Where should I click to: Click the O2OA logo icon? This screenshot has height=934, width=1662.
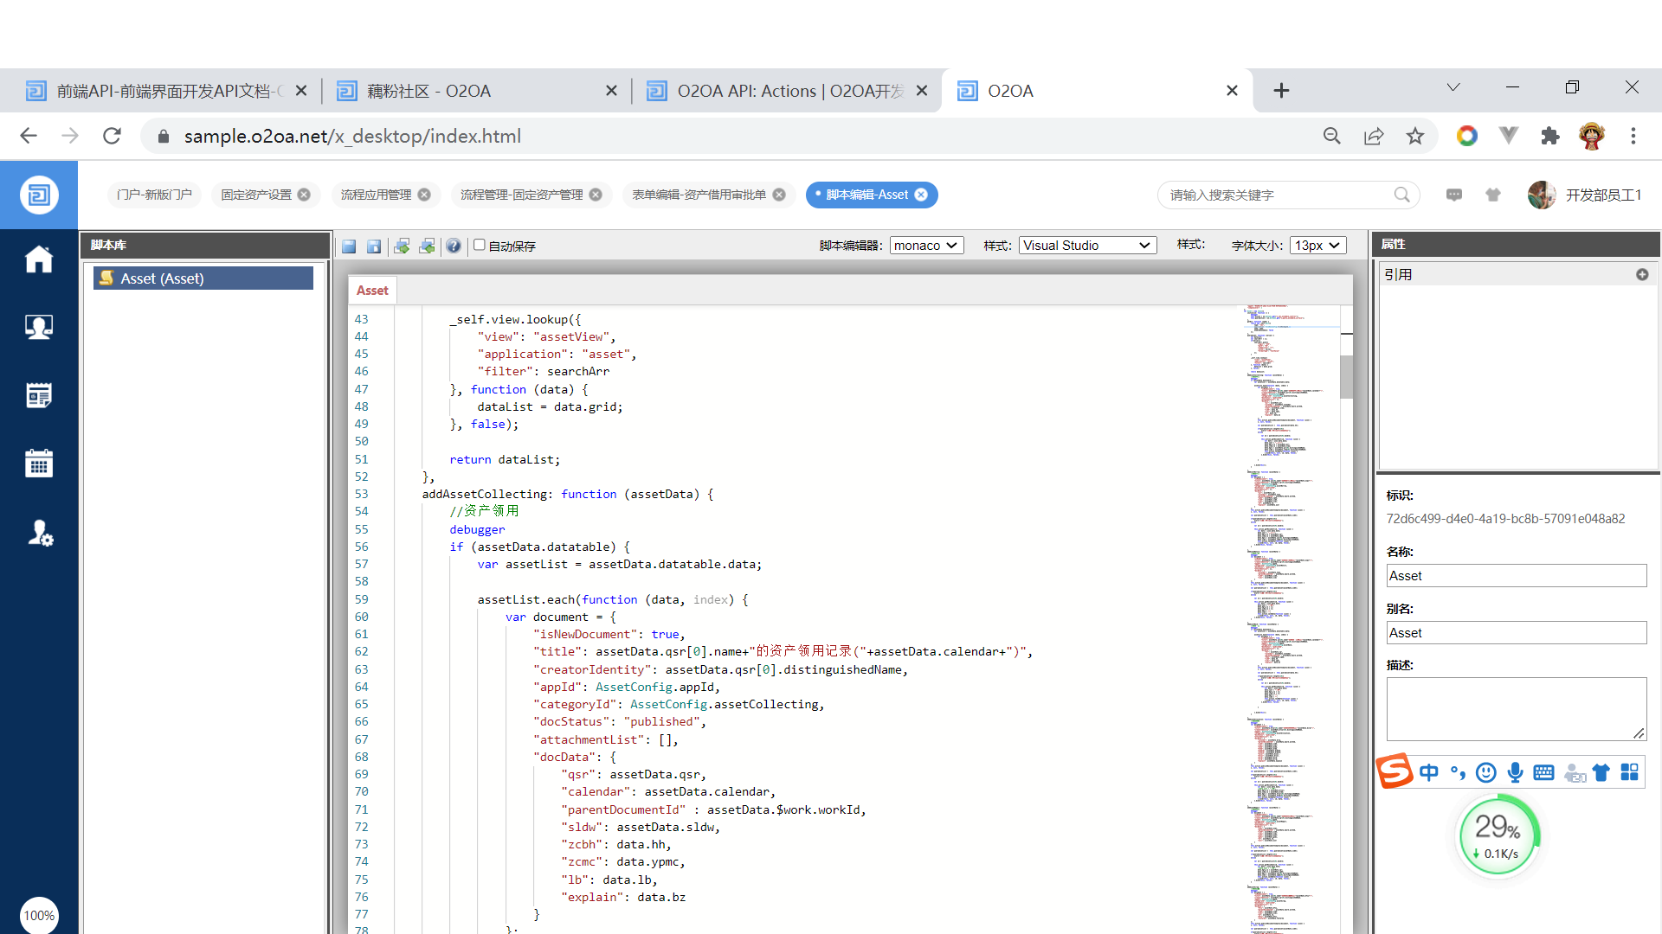39,195
